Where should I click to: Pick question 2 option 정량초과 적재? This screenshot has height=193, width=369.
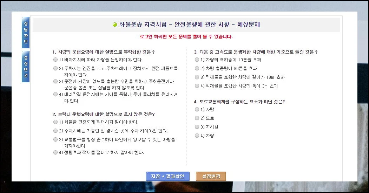click(55, 152)
